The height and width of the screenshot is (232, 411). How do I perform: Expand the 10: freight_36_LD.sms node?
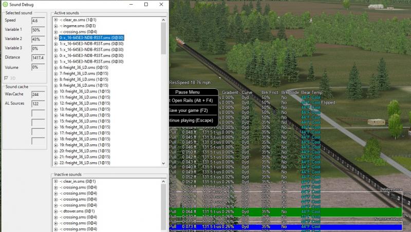pos(56,91)
